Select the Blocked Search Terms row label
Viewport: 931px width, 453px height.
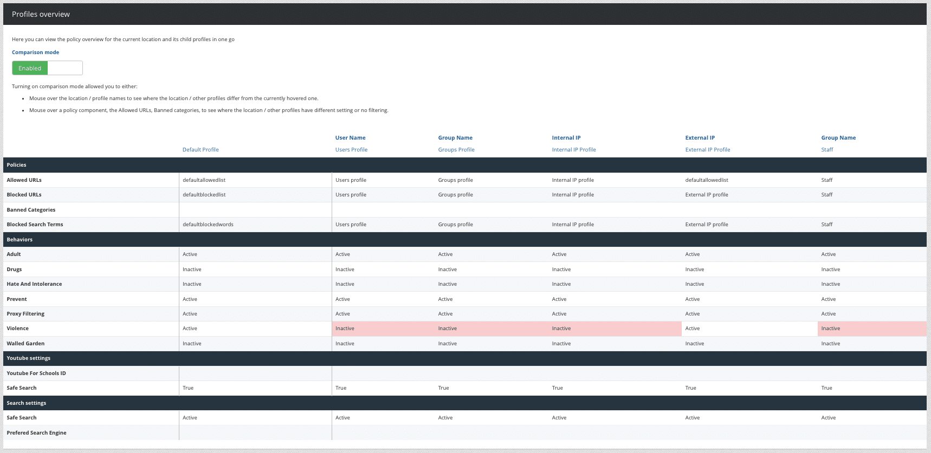pyautogui.click(x=35, y=225)
